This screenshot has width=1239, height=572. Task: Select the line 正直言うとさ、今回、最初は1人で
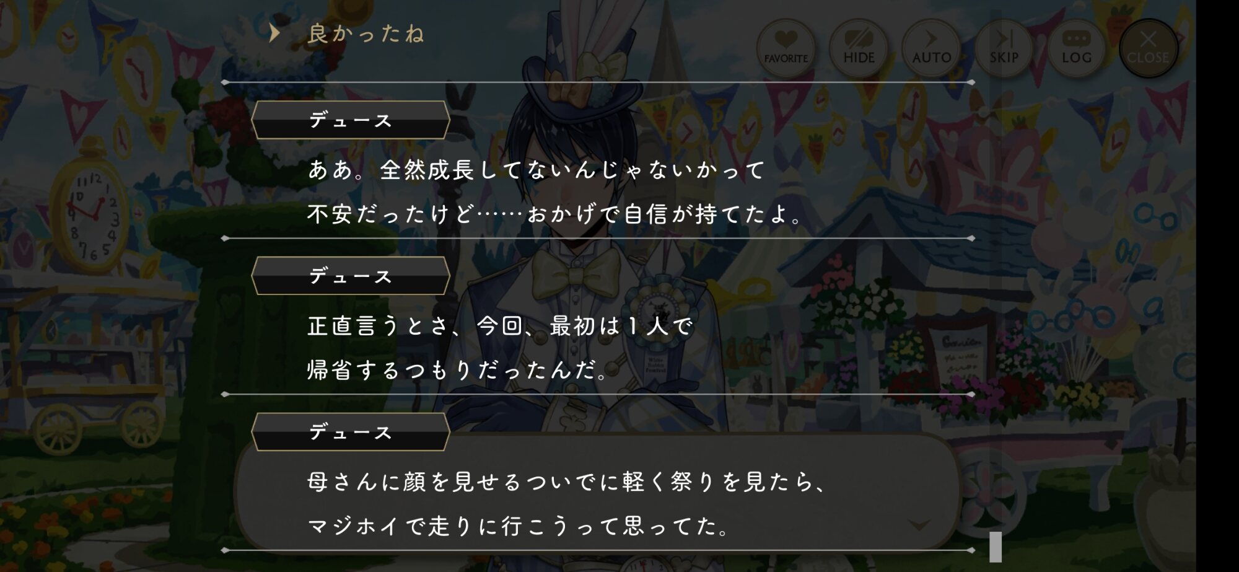point(501,326)
